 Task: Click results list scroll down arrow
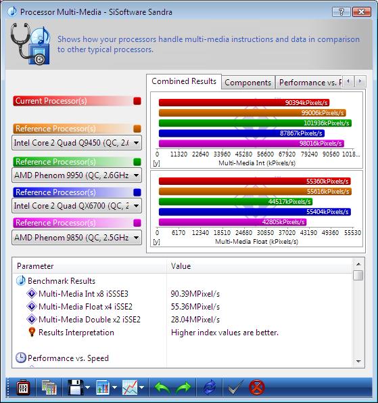click(358, 362)
